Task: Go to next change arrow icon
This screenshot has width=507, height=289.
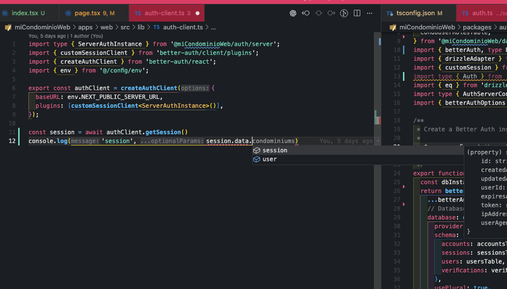Action: [331, 13]
